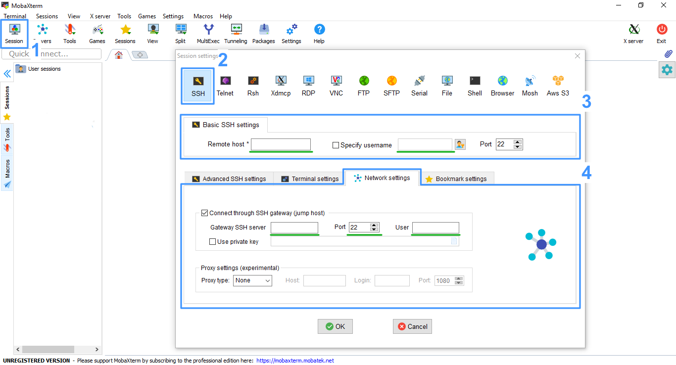Select the Telnet session type

point(225,86)
